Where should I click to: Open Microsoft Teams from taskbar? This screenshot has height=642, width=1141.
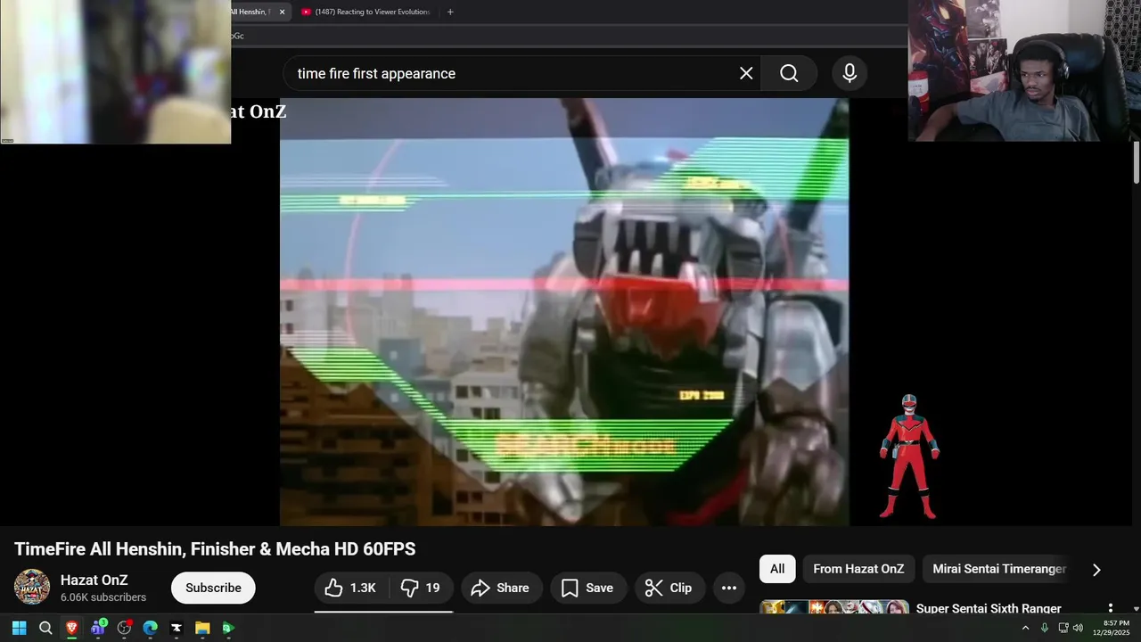(98, 628)
